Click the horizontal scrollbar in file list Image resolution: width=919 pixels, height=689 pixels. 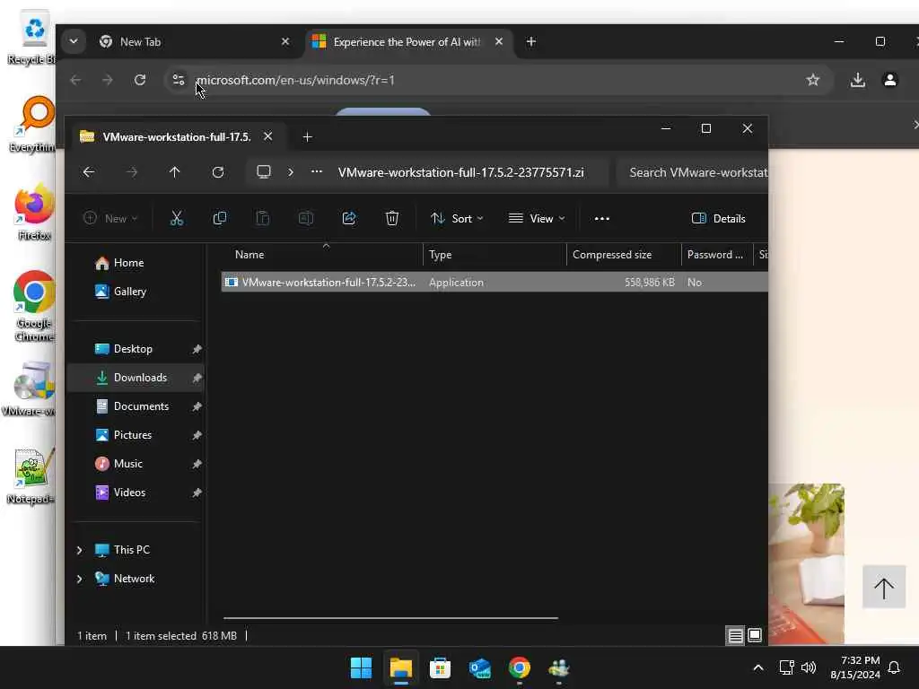pos(390,618)
